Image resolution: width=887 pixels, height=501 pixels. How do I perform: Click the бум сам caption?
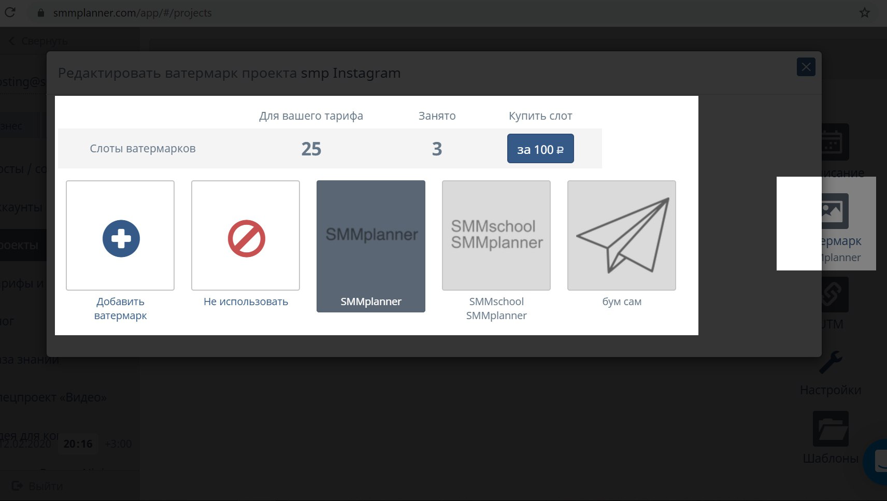(622, 302)
